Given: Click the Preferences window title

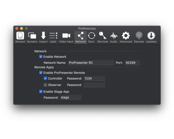Looking at the screenshot, I should pyautogui.click(x=87, y=28).
